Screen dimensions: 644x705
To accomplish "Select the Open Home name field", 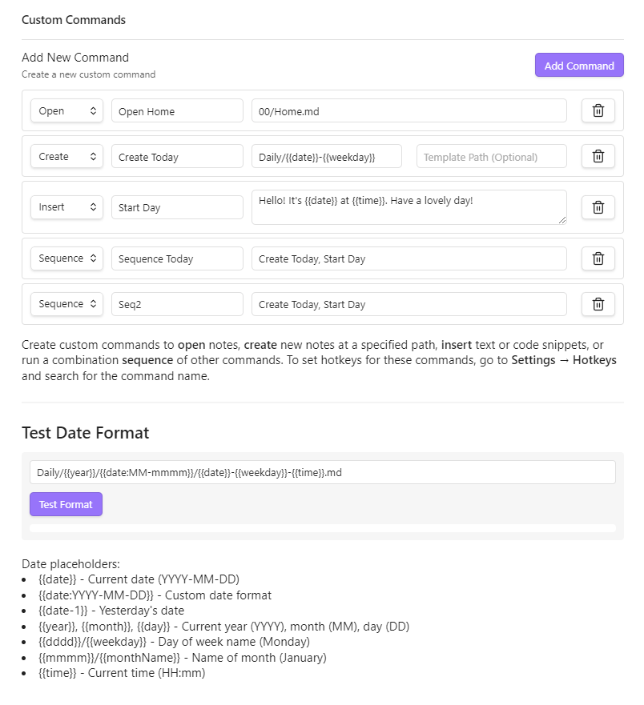I will (x=177, y=110).
